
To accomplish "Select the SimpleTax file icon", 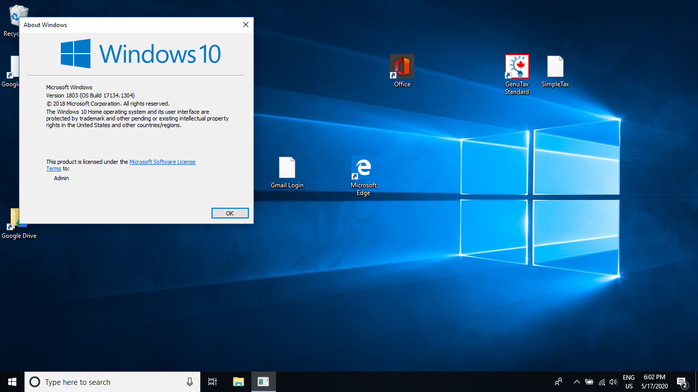I will tap(555, 71).
